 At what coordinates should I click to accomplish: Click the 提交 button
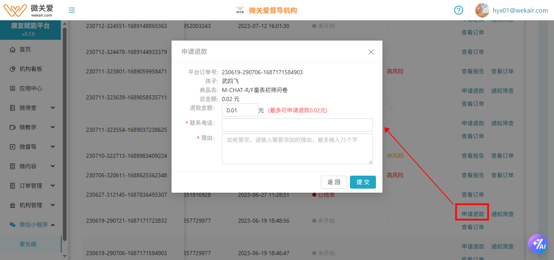tap(363, 182)
